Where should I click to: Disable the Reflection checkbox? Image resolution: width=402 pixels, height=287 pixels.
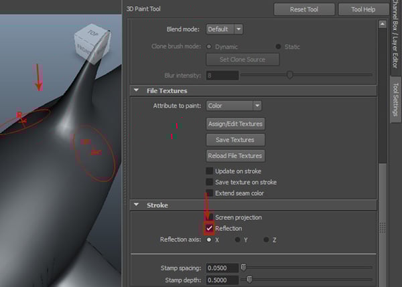click(210, 229)
